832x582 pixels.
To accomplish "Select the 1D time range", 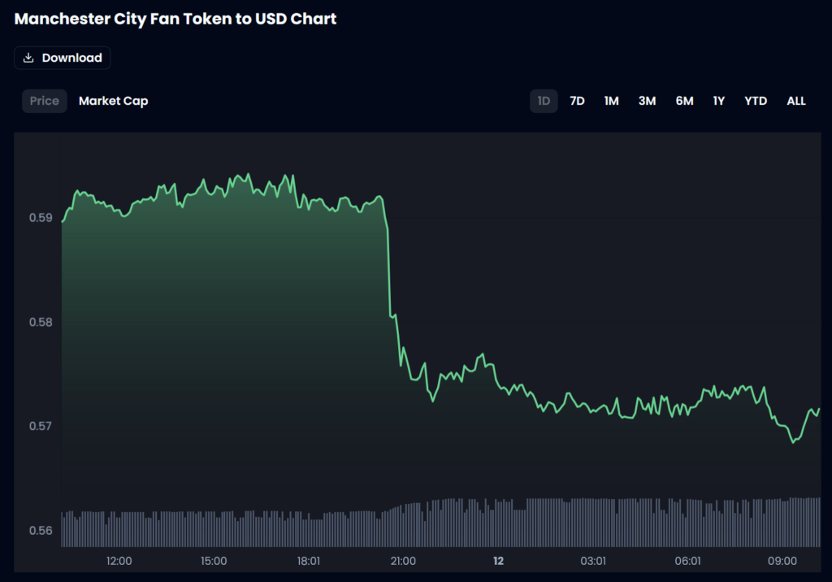I will pyautogui.click(x=544, y=101).
